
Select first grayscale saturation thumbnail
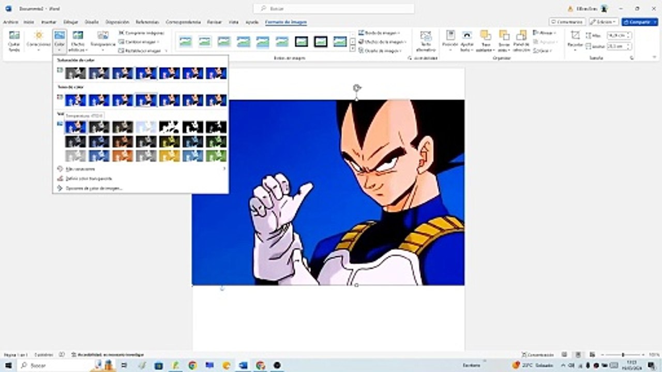click(x=76, y=73)
